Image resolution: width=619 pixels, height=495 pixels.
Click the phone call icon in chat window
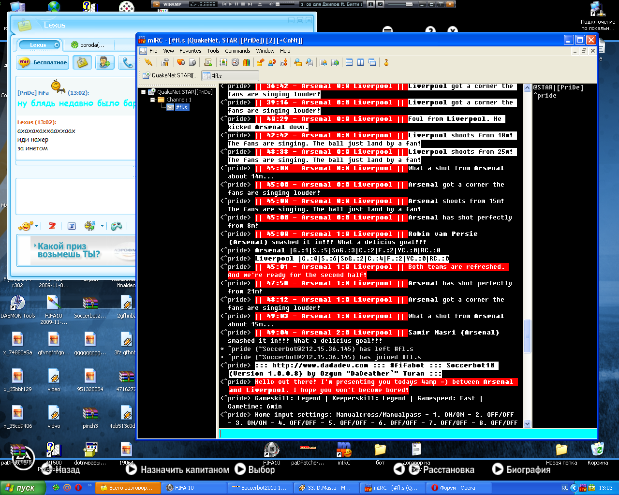(x=127, y=62)
